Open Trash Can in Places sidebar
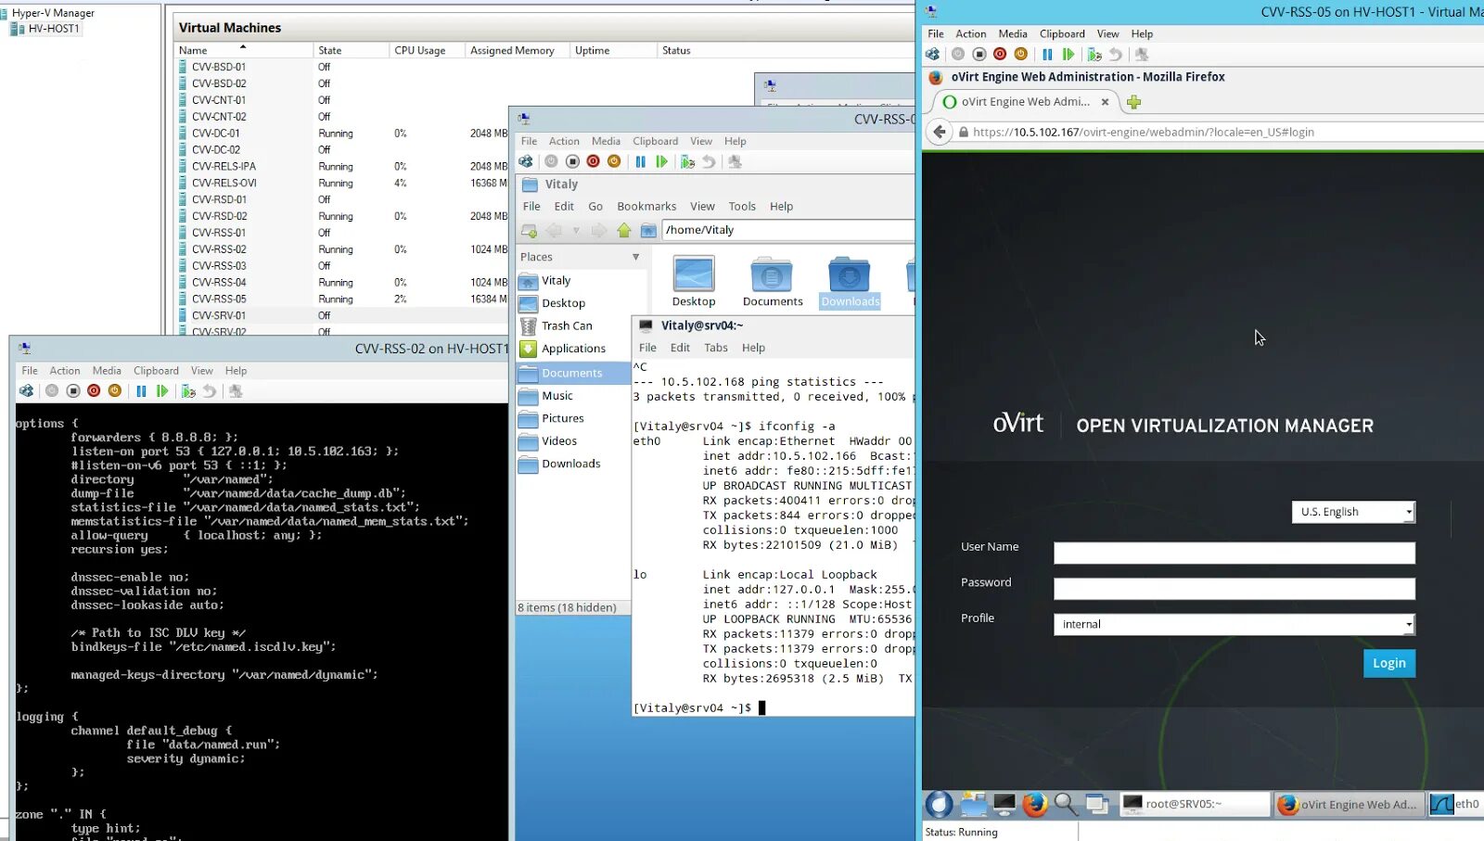The image size is (1484, 841). point(567,326)
